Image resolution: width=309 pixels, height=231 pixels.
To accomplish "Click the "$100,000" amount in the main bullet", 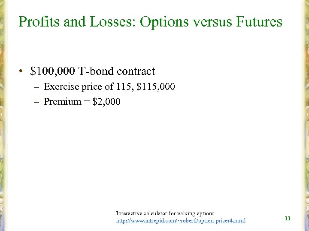I will [x=53, y=71].
